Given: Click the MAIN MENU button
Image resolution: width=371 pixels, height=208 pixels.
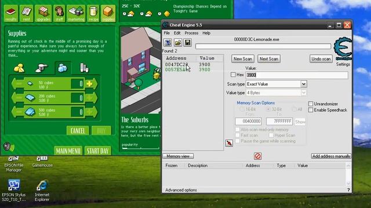Looking at the screenshot, I should [x=68, y=151].
